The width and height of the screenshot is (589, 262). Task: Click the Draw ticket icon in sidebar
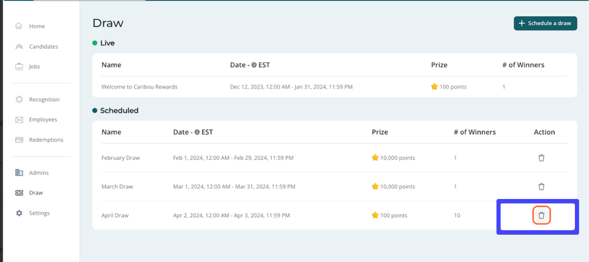click(x=19, y=192)
